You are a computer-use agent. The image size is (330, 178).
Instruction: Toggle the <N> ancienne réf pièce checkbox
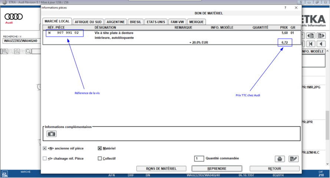(44, 148)
